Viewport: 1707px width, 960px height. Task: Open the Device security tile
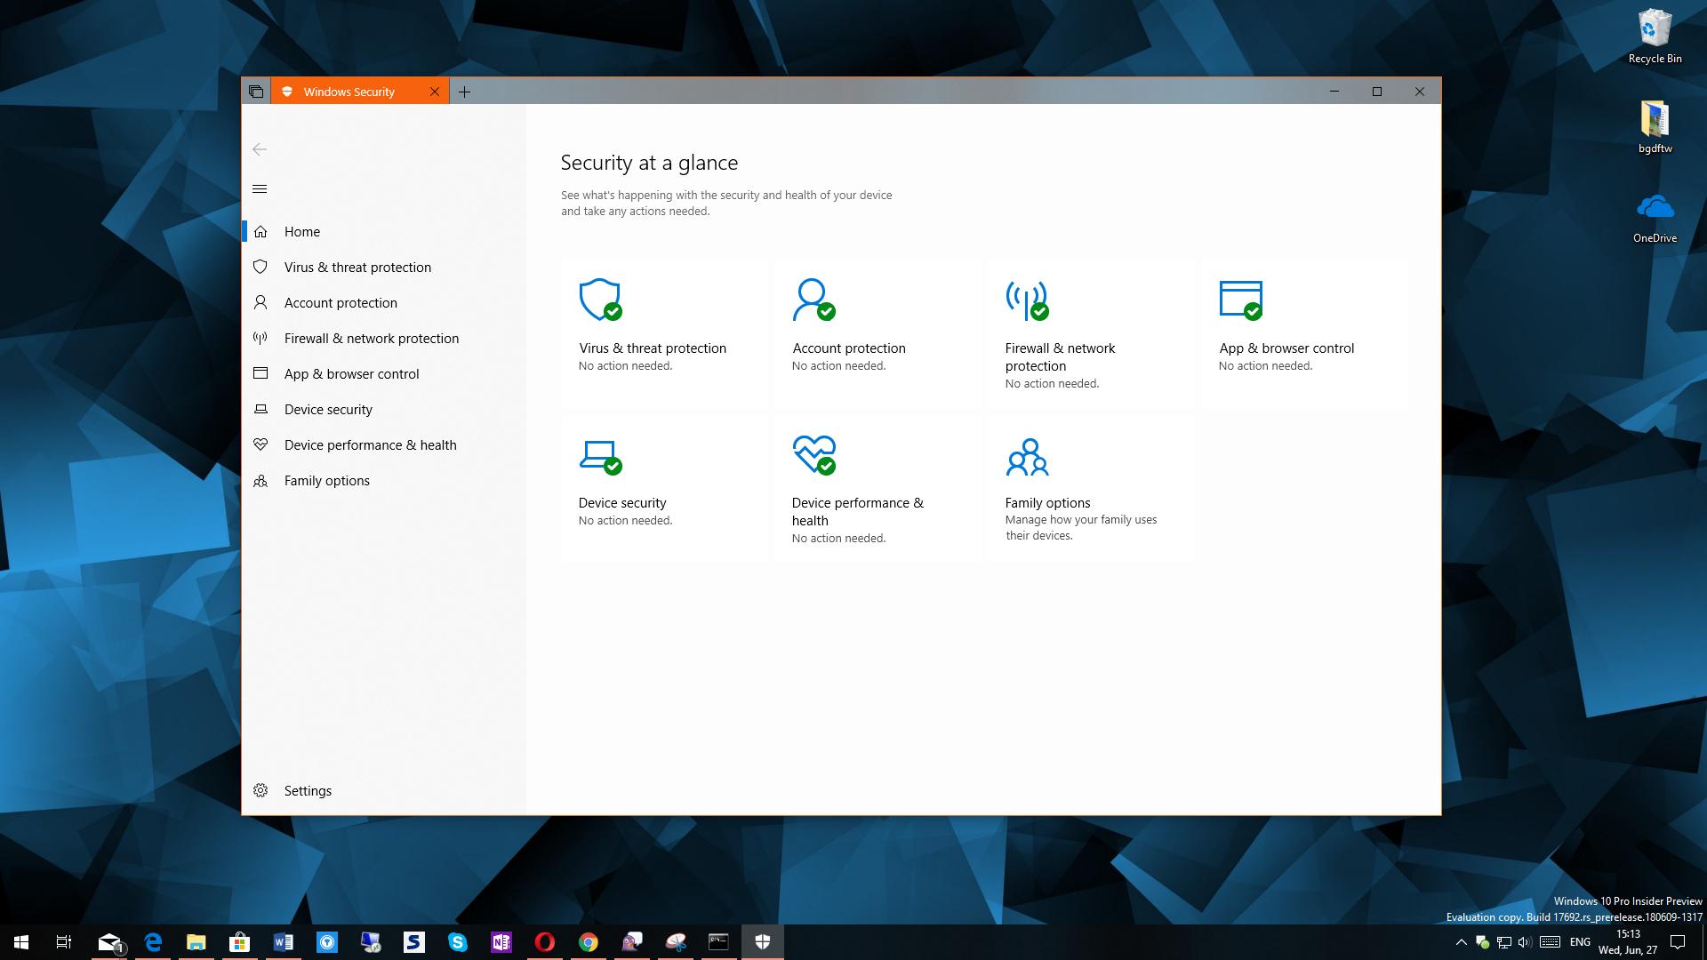click(664, 488)
